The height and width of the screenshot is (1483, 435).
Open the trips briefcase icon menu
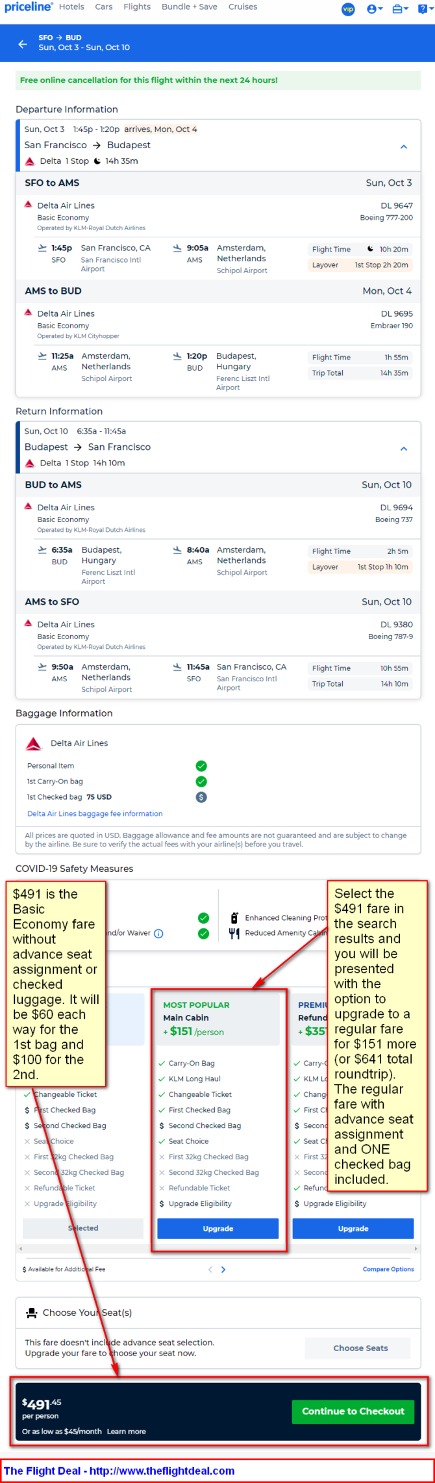401,9
